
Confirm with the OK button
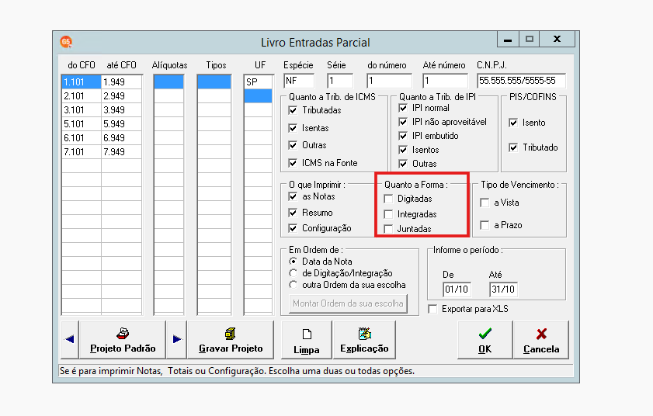[485, 339]
